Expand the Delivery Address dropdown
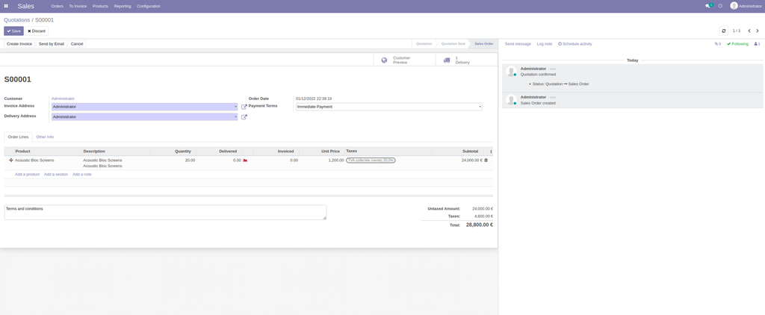 tap(235, 116)
